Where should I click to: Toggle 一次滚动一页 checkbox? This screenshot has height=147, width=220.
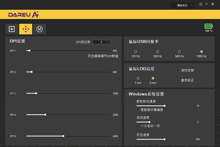tap(138, 126)
